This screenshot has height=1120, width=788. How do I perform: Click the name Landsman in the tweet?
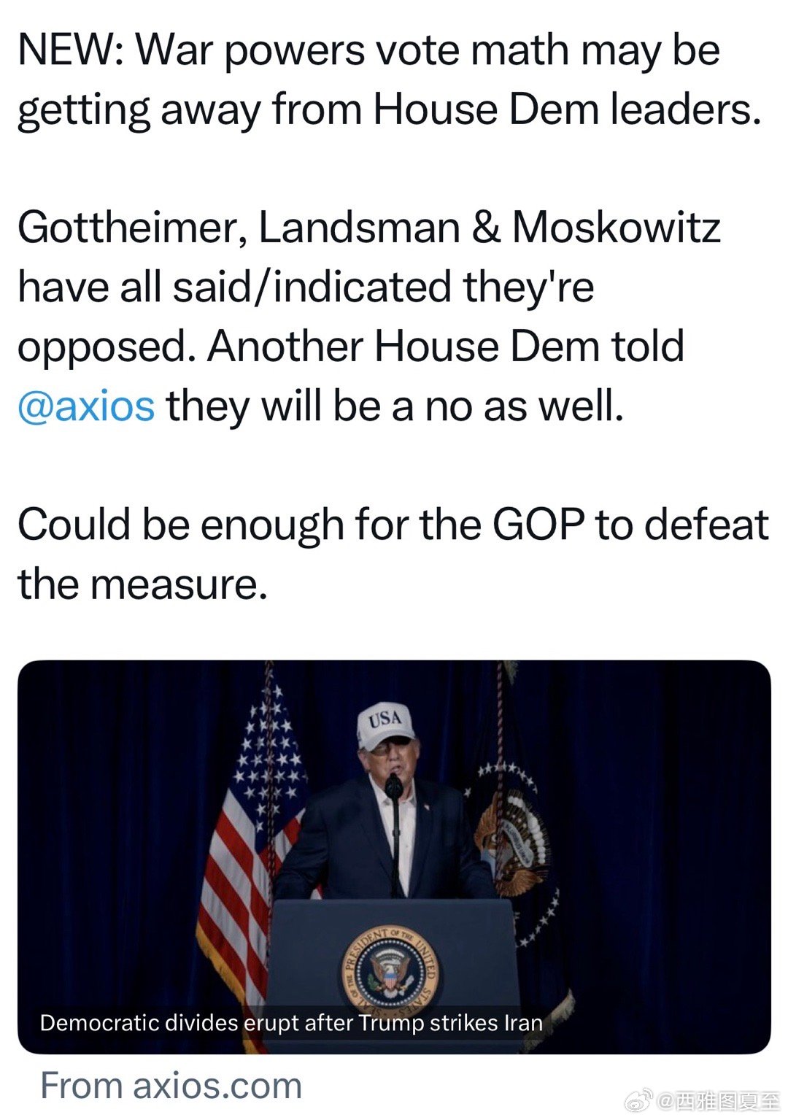pyautogui.click(x=359, y=228)
